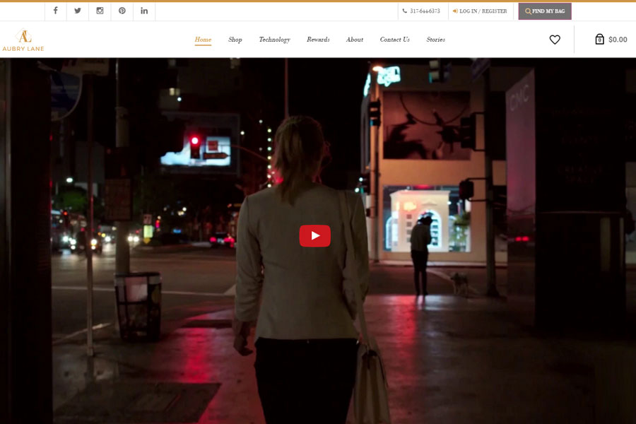Open the Pinterest social link
The image size is (636, 424).
click(122, 11)
